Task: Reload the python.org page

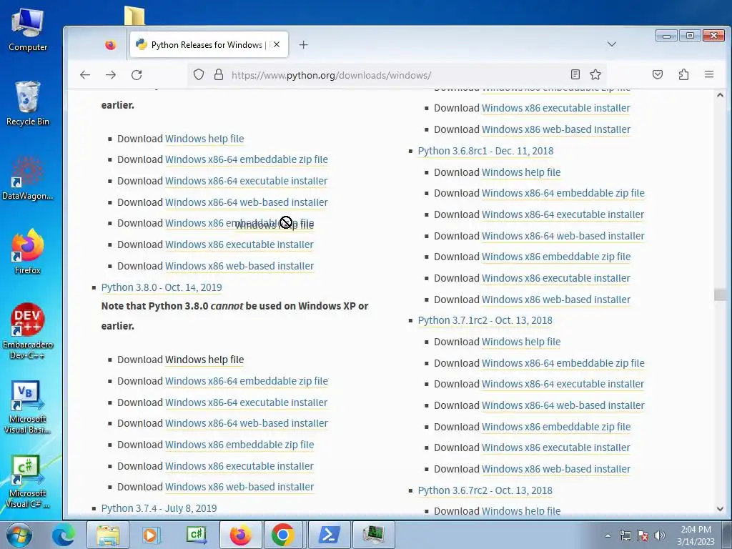Action: [x=137, y=74]
